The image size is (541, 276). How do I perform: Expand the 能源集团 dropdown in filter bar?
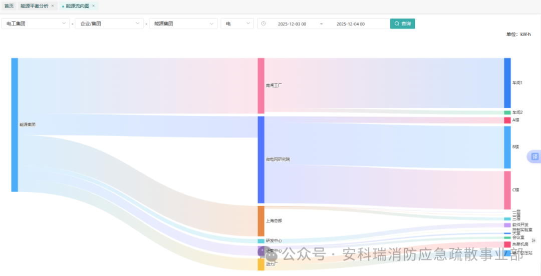click(183, 23)
